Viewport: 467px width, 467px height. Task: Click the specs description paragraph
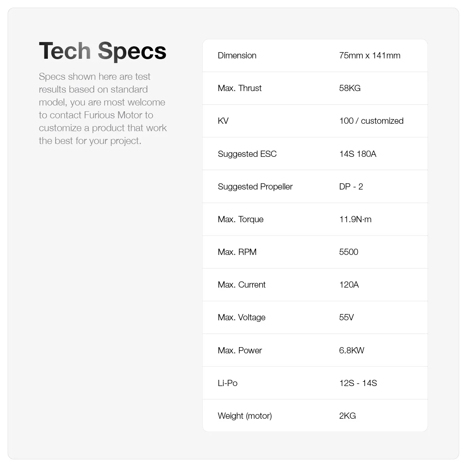click(102, 109)
